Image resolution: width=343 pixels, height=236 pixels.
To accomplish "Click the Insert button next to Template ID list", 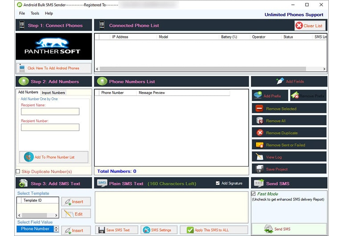I will (x=76, y=202).
